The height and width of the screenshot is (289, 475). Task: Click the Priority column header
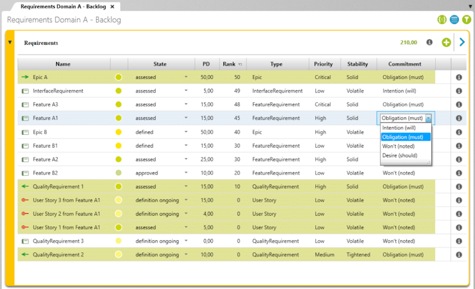coord(323,64)
